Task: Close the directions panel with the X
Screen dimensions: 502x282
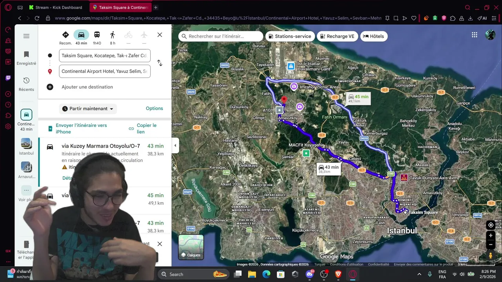Action: [x=160, y=35]
